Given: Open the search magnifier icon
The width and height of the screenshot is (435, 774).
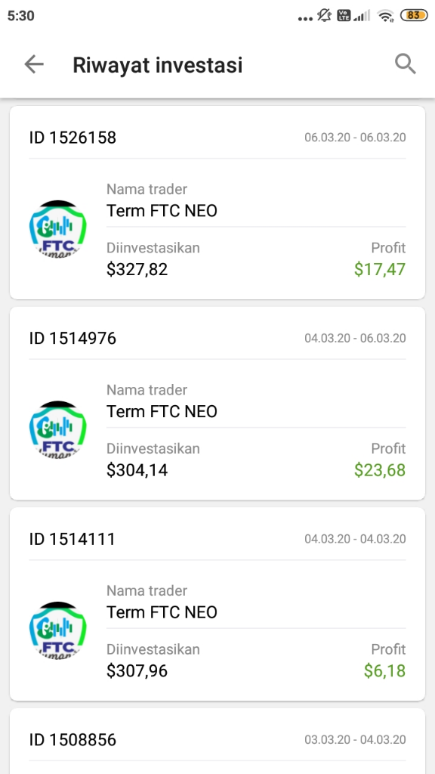Looking at the screenshot, I should pyautogui.click(x=406, y=64).
